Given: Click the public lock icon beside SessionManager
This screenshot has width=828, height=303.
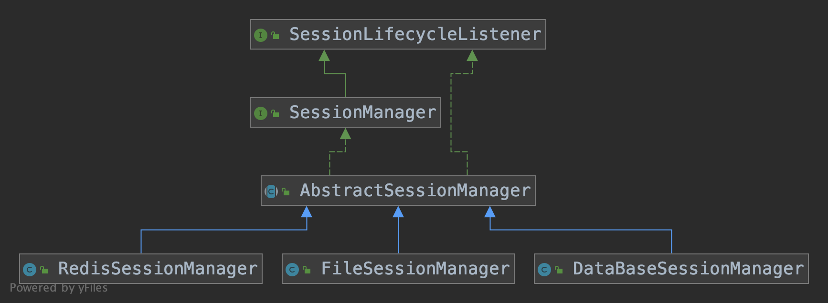Looking at the screenshot, I should (275, 113).
